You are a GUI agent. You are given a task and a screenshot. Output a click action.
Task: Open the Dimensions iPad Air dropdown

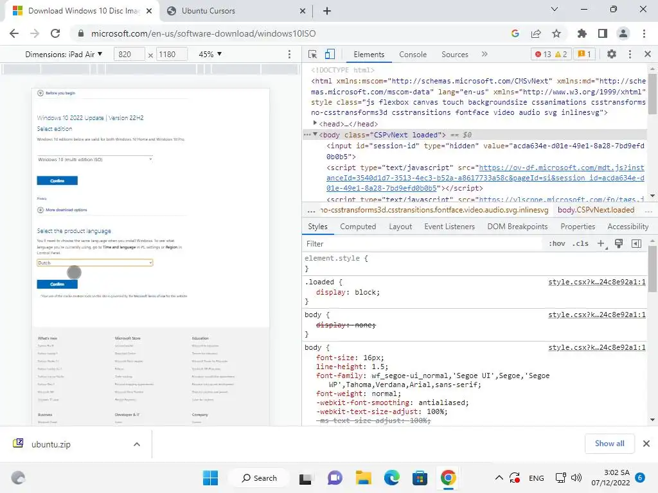64,55
